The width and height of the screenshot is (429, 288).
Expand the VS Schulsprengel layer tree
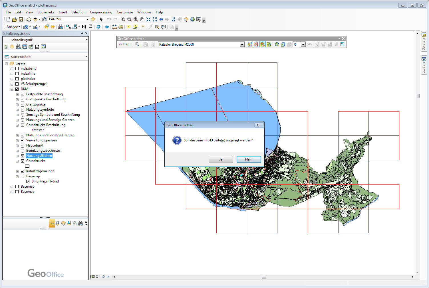(12, 84)
